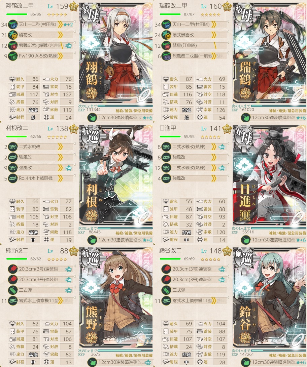The width and height of the screenshot is (307, 367).
Task: Click the 熊野改二 ship name header
Action: click(x=17, y=250)
